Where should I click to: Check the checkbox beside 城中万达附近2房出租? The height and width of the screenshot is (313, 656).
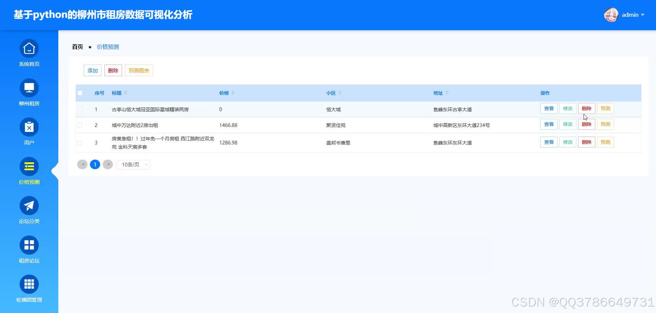(80, 125)
